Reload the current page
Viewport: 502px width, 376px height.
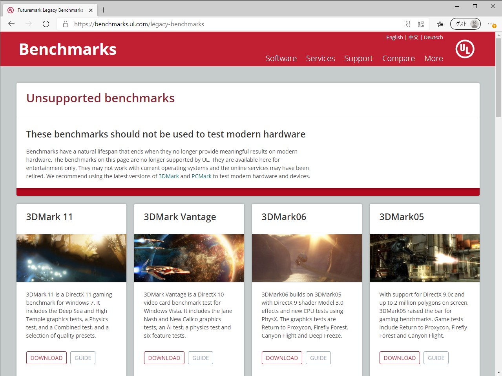pyautogui.click(x=46, y=24)
